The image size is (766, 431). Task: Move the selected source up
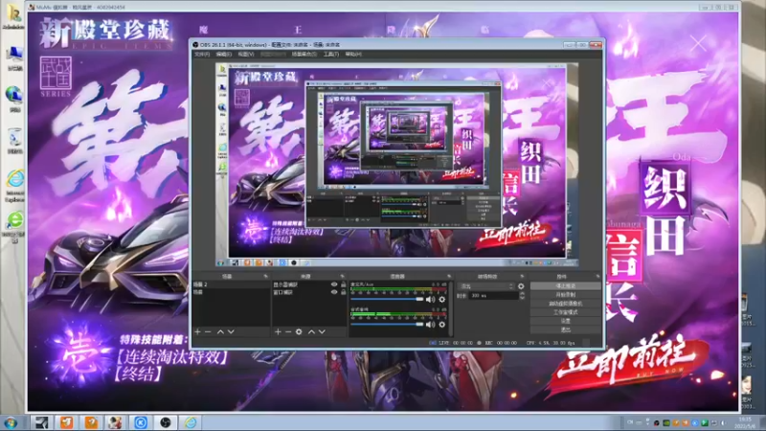[311, 331]
